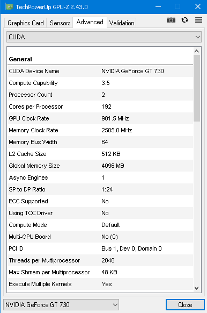Screen dimensions: 207x313
Task: Click the refresh arrows icon
Action: click(184, 20)
